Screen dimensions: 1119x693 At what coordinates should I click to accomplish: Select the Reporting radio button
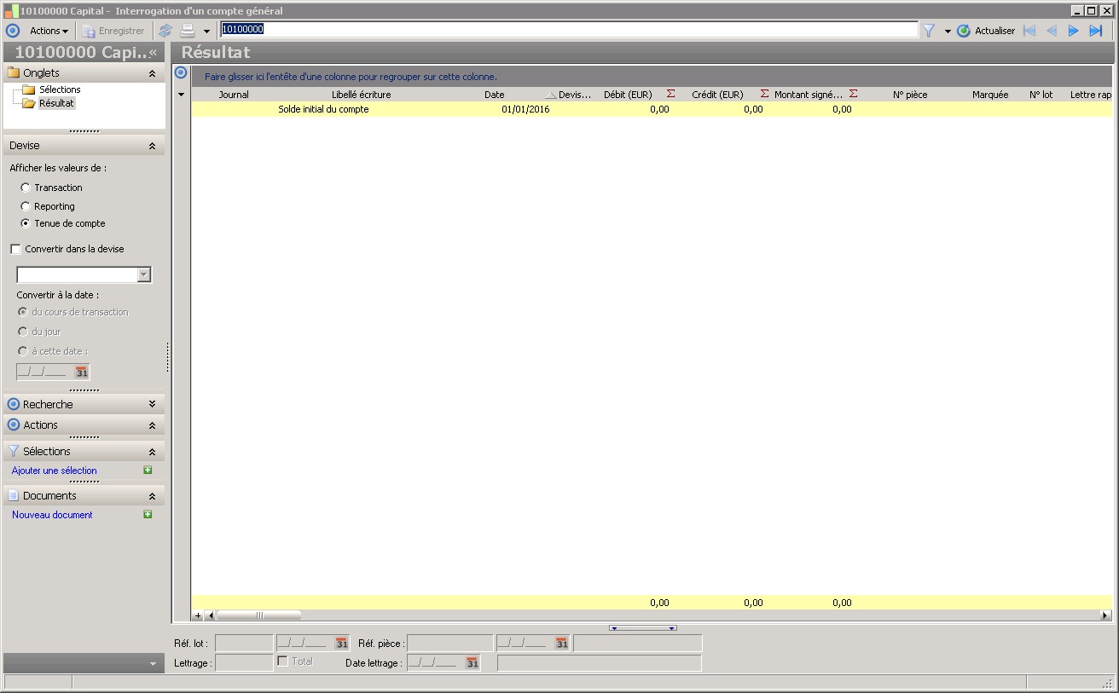[26, 206]
